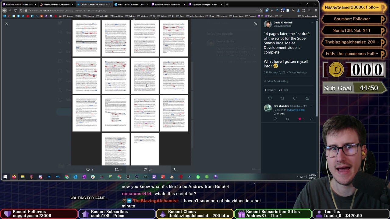Open the Twitch app in the taskbar

(154, 177)
